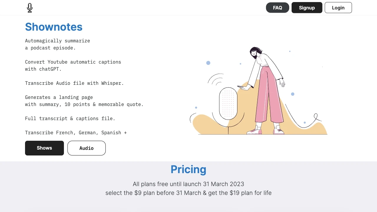This screenshot has width=377, height=212.
Task: Click the microphone logo icon
Action: point(29,8)
